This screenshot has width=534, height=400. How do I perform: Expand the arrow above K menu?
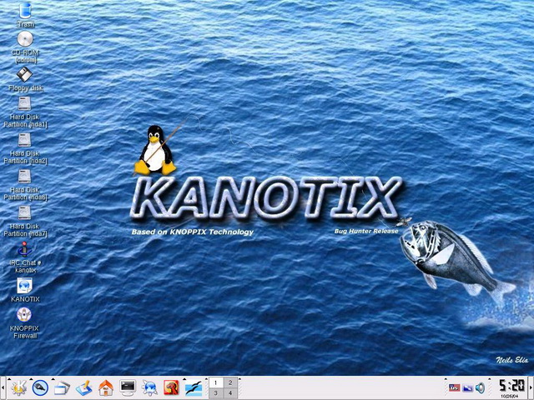click(x=9, y=378)
